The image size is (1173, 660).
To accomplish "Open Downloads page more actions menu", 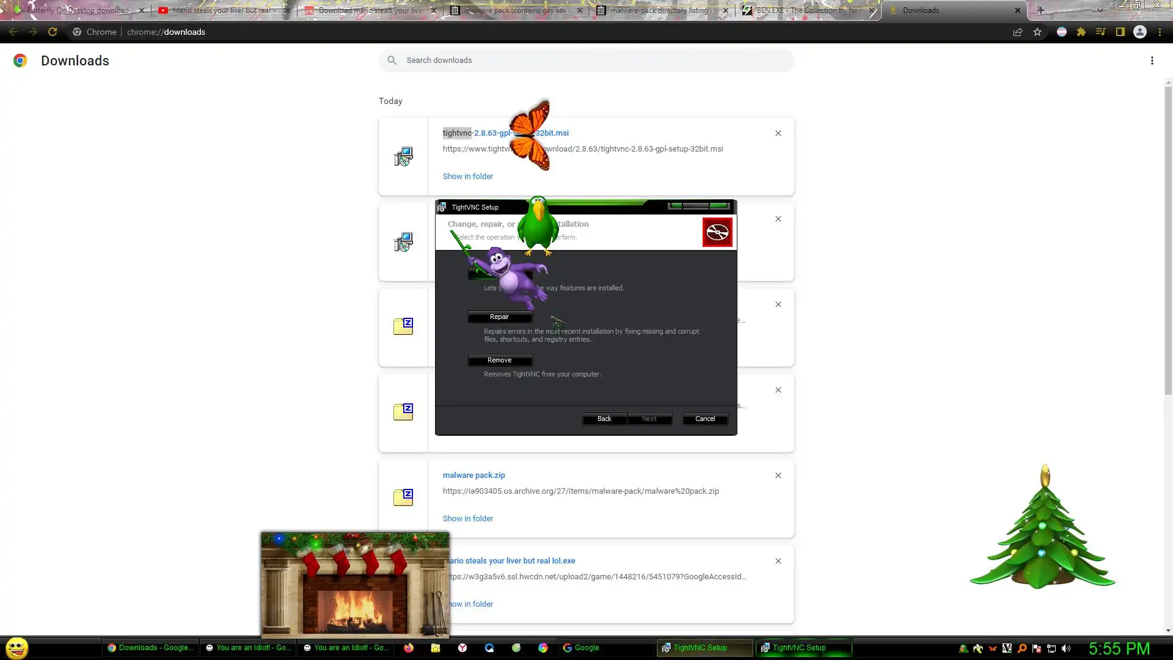I will tap(1152, 61).
